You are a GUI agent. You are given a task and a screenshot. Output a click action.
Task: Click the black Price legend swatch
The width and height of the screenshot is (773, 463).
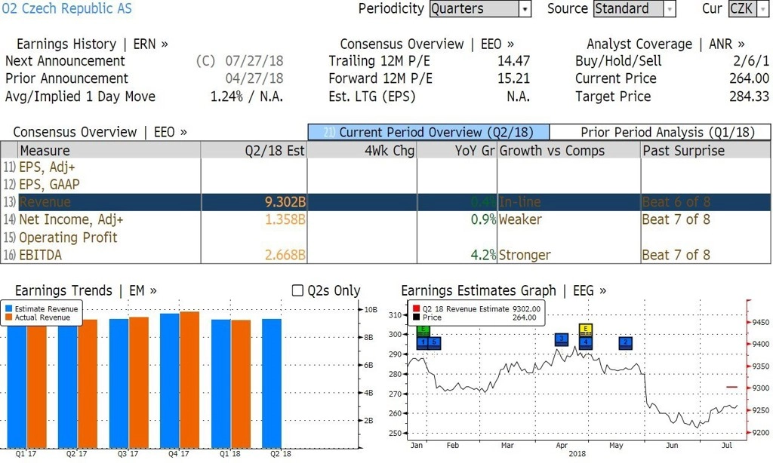coord(417,317)
